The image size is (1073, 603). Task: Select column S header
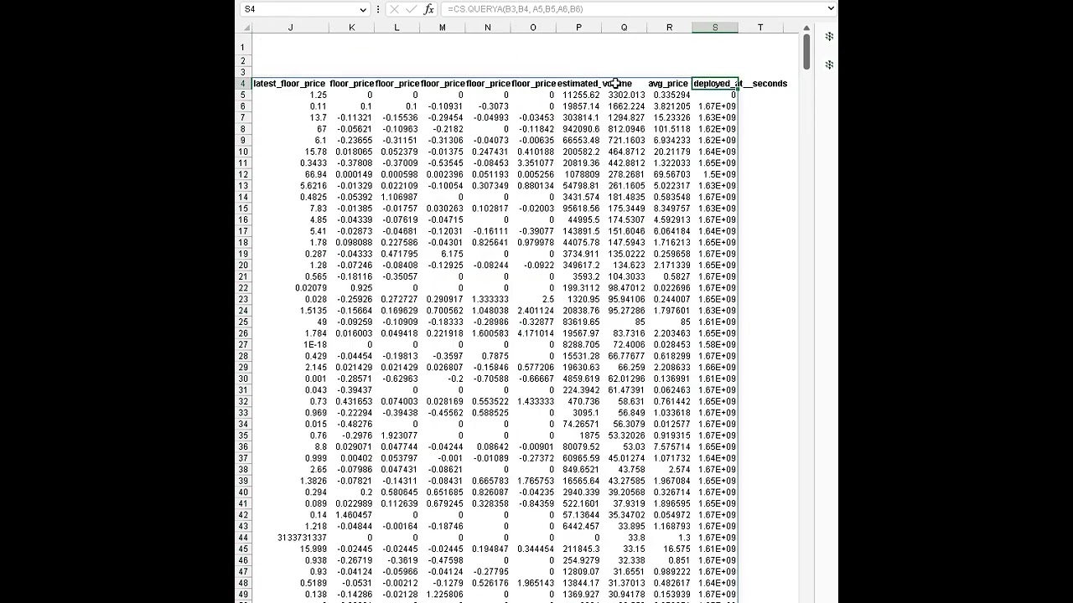point(715,28)
